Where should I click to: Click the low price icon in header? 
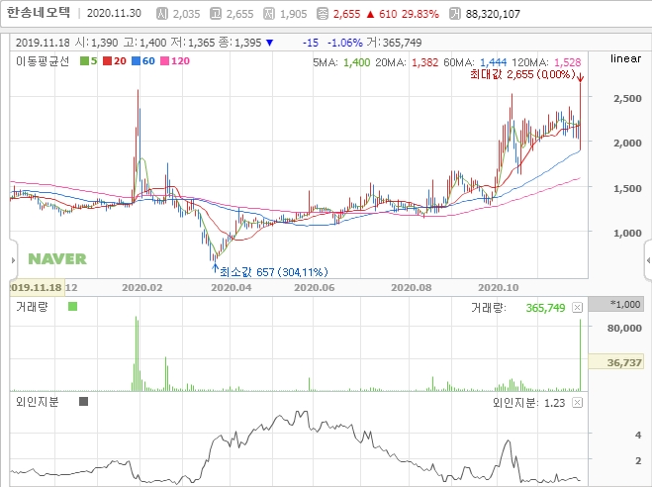tap(269, 14)
